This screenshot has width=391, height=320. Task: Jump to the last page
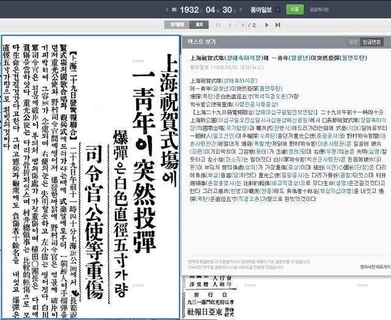278,25
